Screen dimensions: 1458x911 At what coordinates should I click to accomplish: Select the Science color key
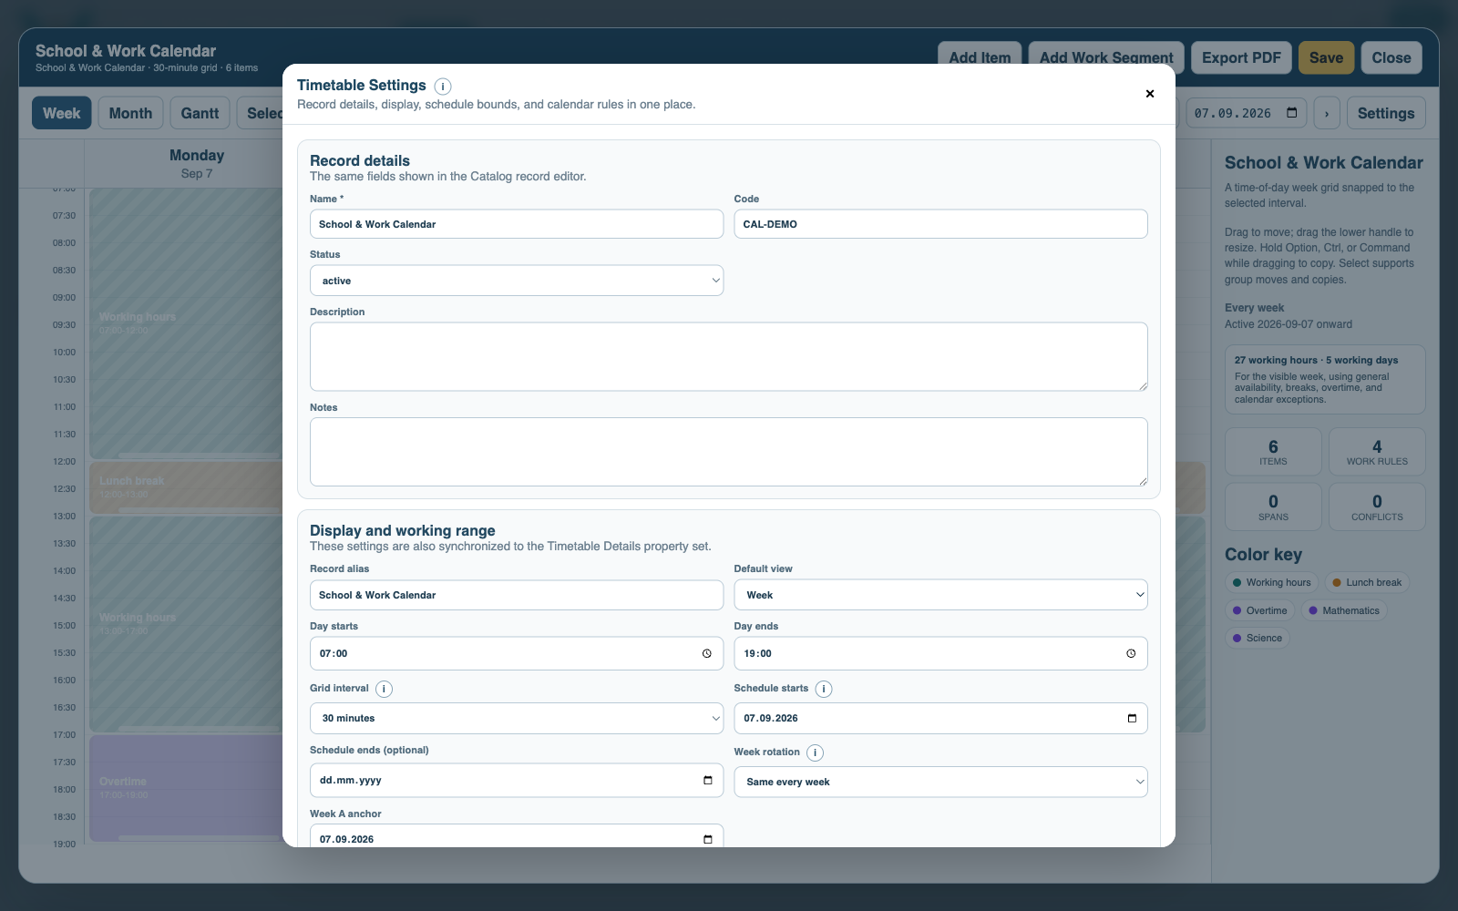[1257, 638]
